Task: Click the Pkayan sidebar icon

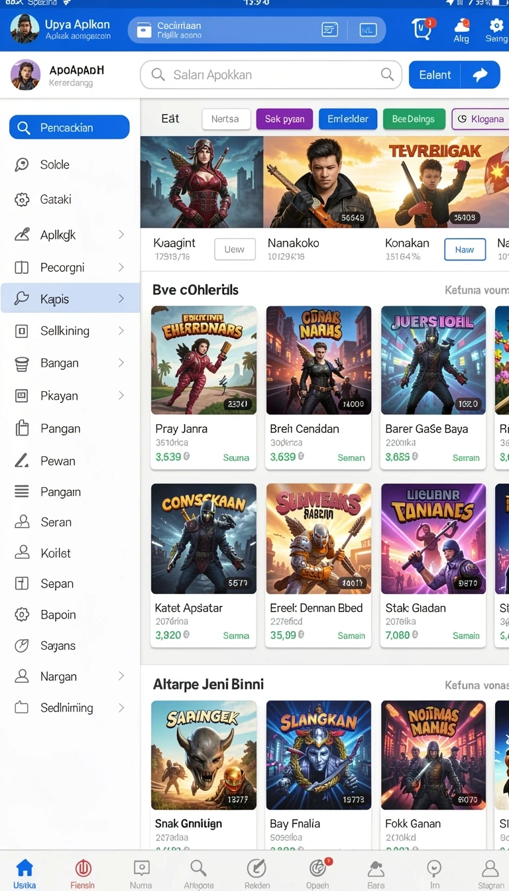Action: (x=22, y=396)
